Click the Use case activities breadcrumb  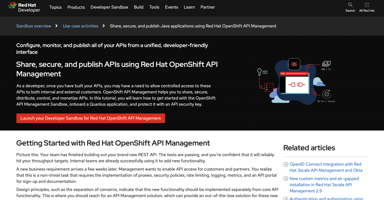point(80,26)
